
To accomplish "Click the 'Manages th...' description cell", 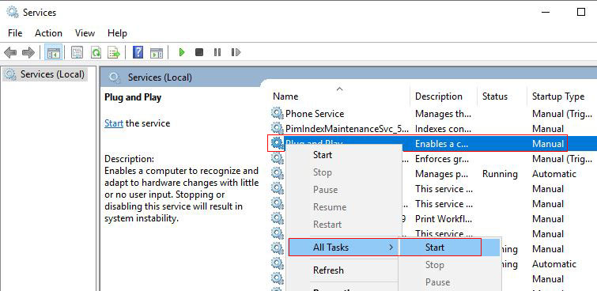I will [443, 114].
